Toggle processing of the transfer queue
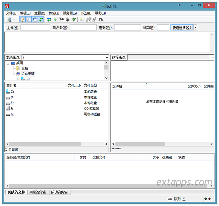The image size is (219, 206). [55, 19]
